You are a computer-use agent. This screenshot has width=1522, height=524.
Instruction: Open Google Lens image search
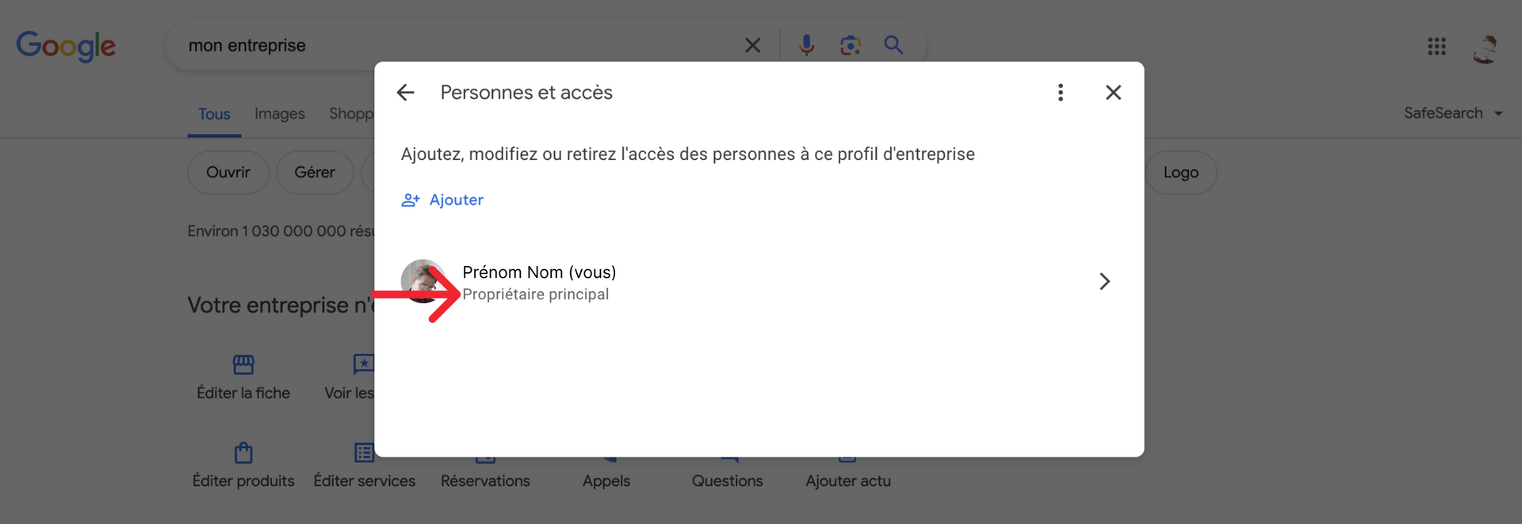[x=850, y=45]
